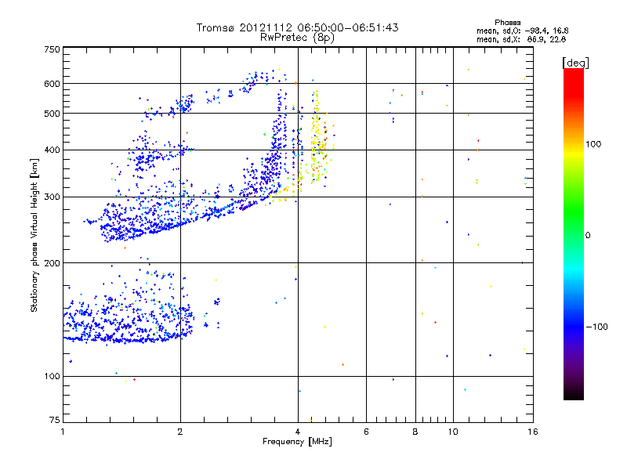Click the y-axis "750" tick label
Image resolution: width=627 pixels, height=470 pixels.
point(52,49)
